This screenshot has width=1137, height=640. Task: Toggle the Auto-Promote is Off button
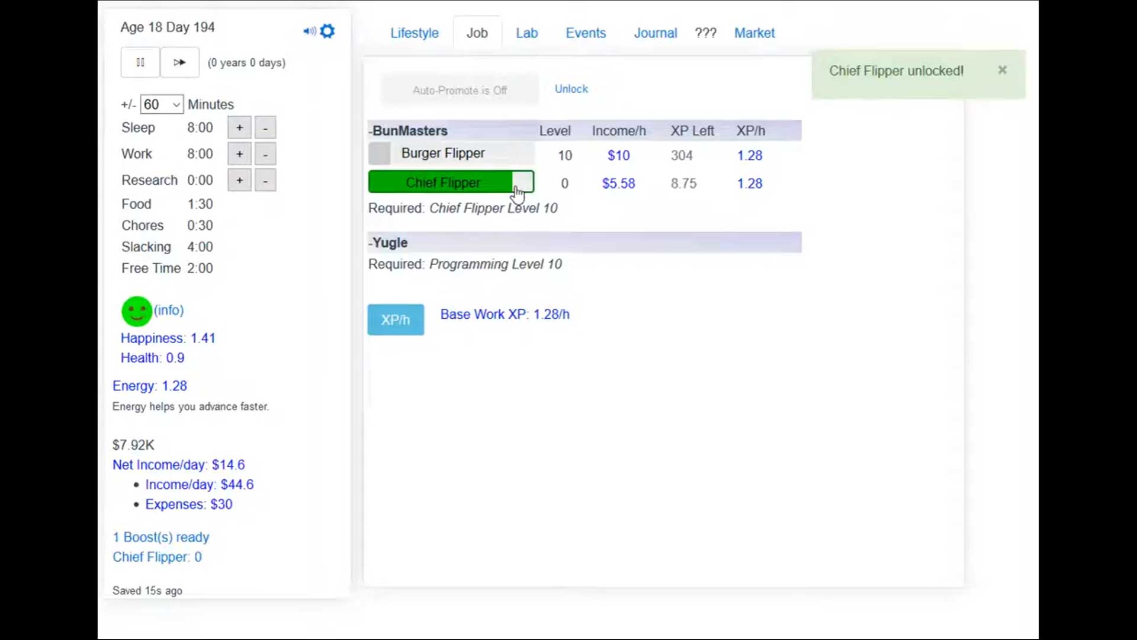click(460, 90)
